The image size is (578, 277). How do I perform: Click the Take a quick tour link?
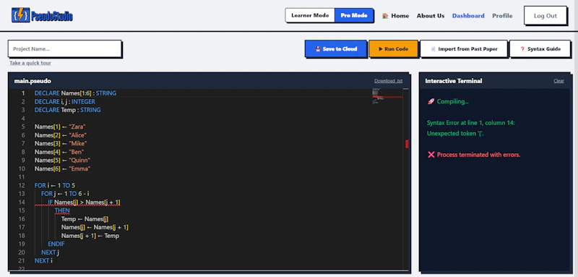tap(30, 63)
